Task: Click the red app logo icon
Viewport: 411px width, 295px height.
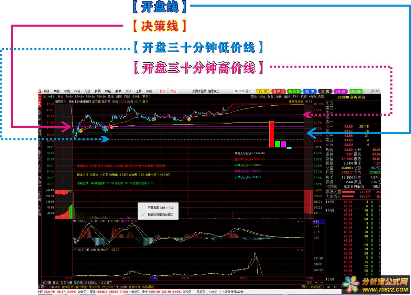Action: (x=40, y=91)
